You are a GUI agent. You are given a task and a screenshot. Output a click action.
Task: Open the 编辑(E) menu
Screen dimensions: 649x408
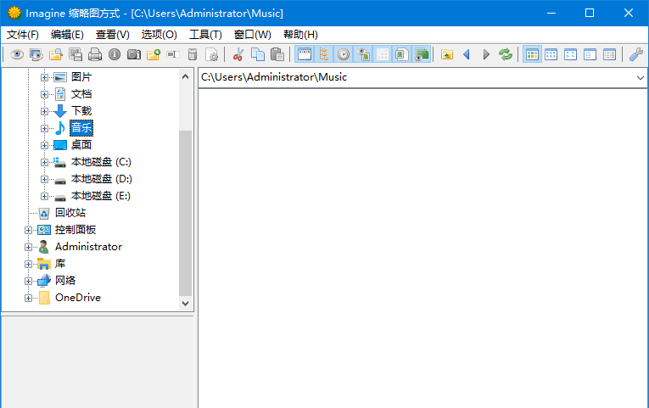67,34
